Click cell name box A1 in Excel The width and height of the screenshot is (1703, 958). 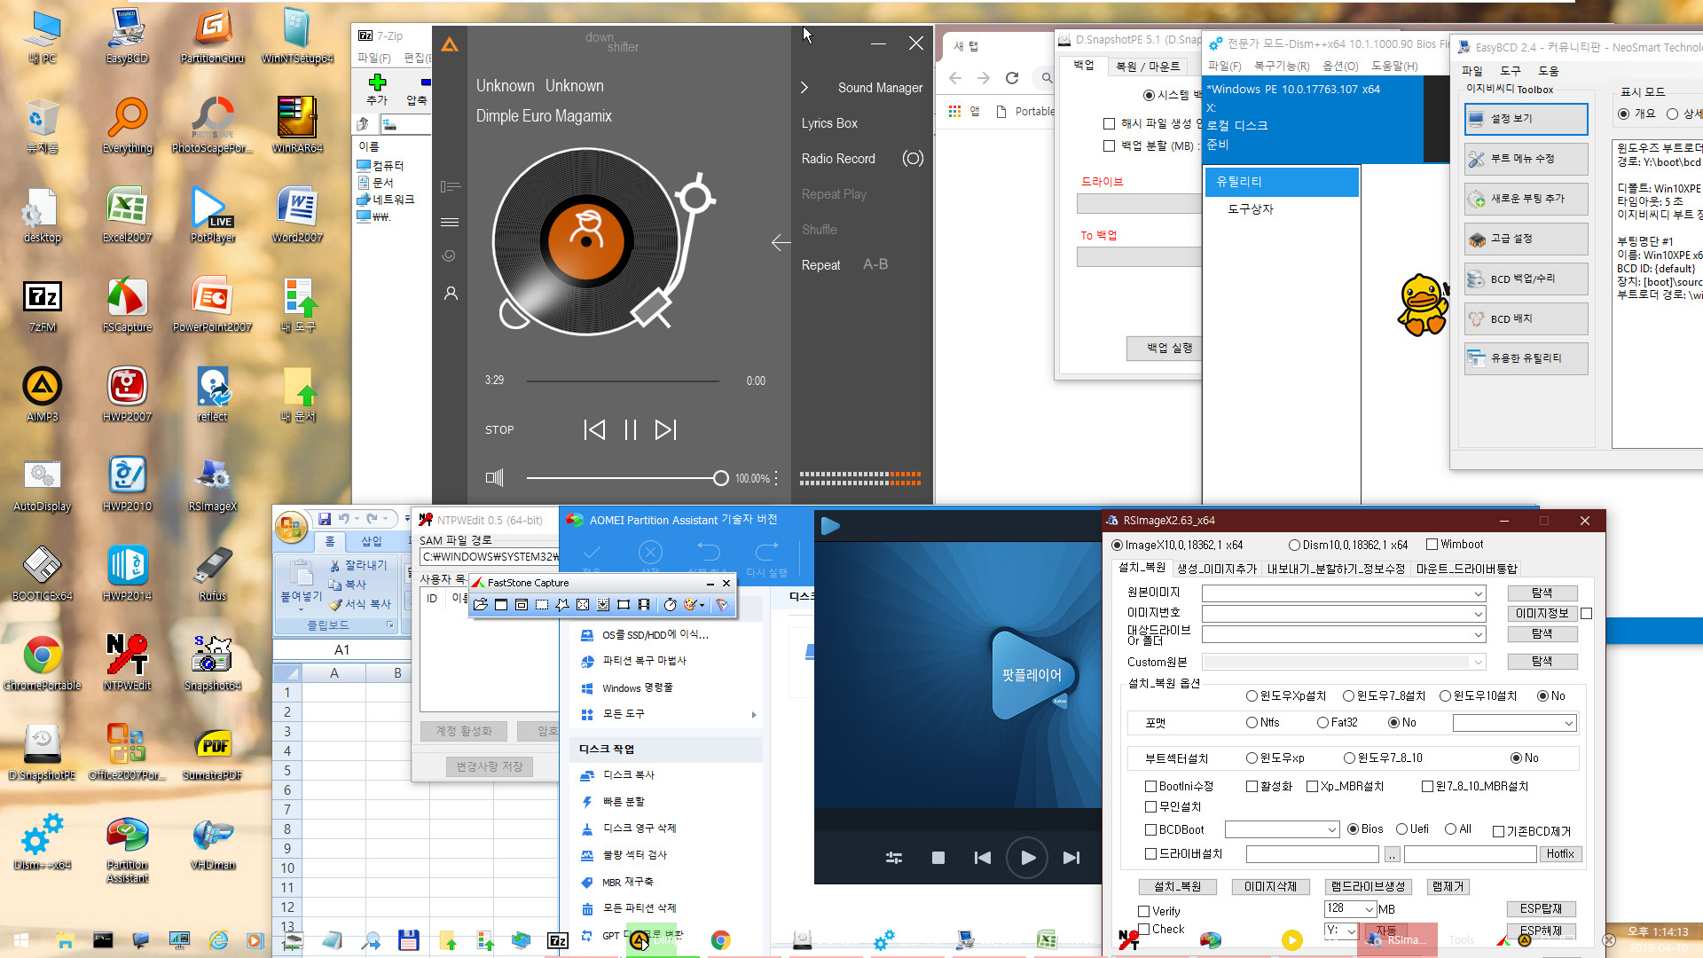click(342, 650)
